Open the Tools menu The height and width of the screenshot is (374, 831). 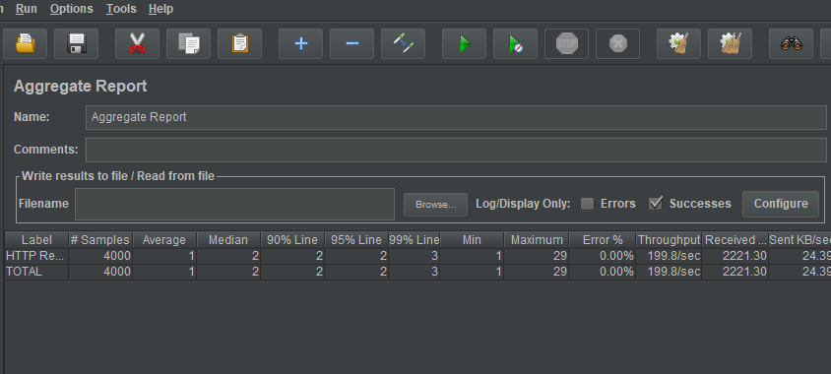(121, 9)
